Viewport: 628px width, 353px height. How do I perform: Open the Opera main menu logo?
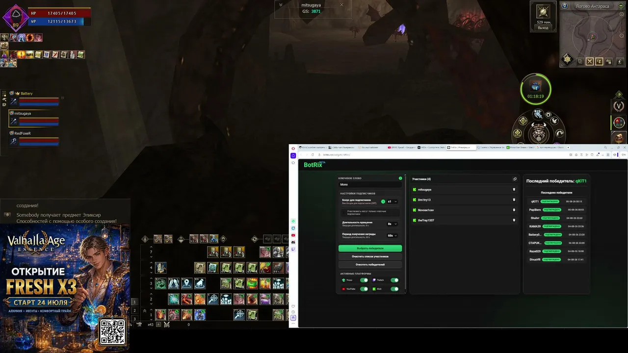(293, 148)
